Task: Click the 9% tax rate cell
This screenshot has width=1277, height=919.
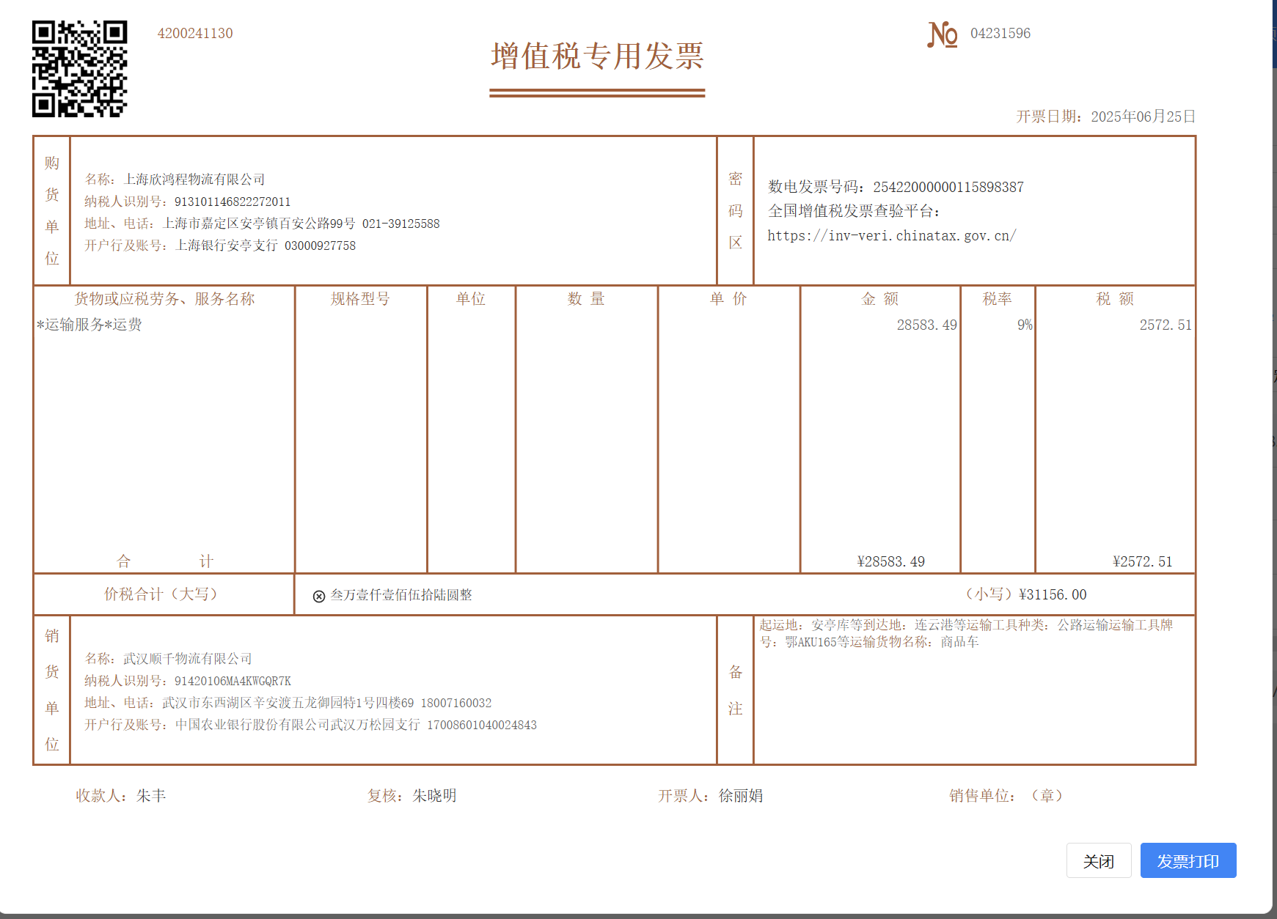Action: coord(1024,325)
